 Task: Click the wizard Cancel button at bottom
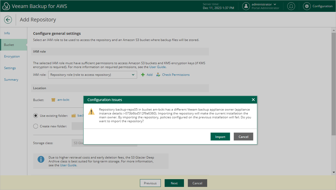point(197,183)
